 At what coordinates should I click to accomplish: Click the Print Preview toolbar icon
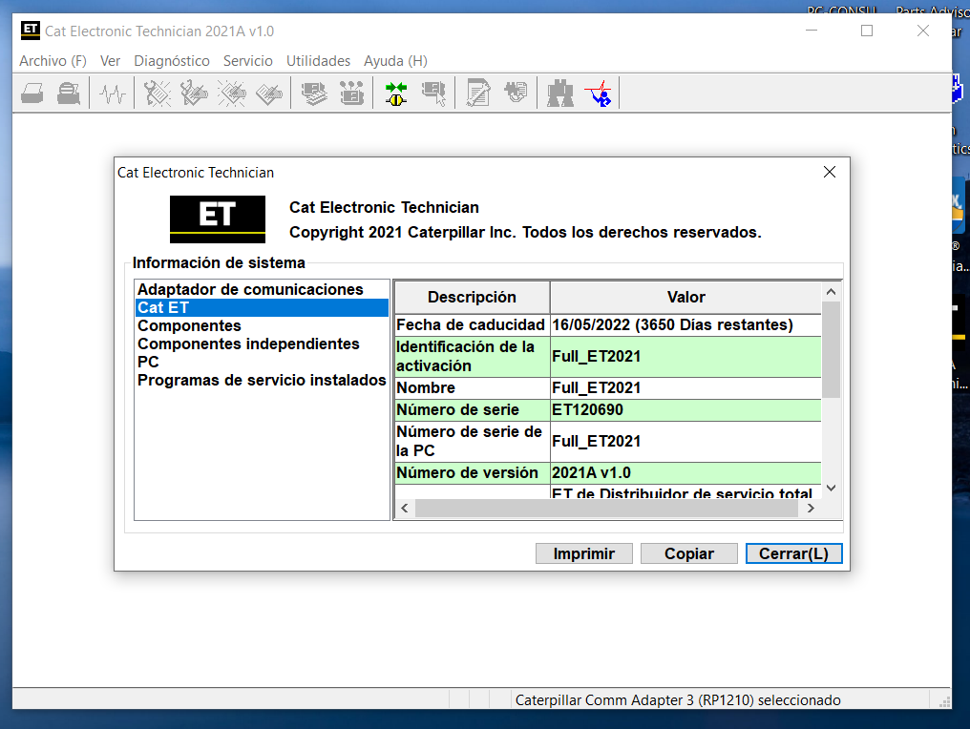(x=69, y=94)
